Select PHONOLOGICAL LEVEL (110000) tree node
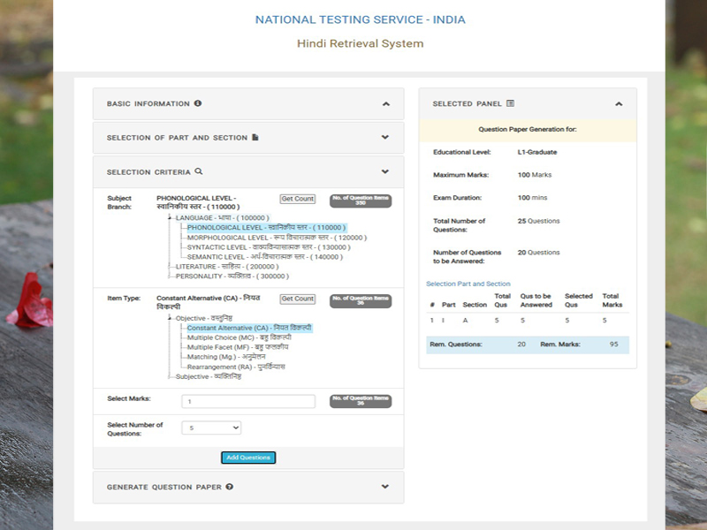The image size is (707, 530). (x=267, y=228)
